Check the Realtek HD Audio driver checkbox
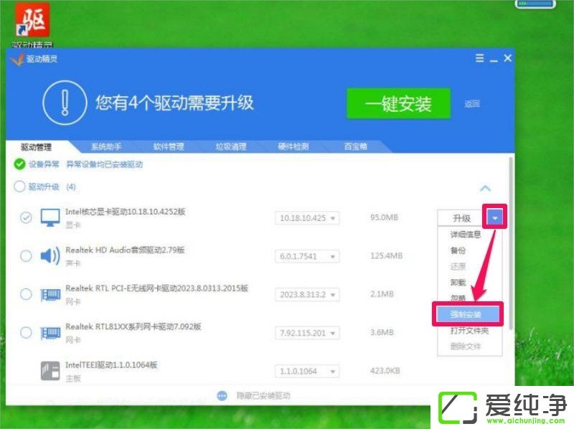Screen dimensions: 574x429 (25, 255)
